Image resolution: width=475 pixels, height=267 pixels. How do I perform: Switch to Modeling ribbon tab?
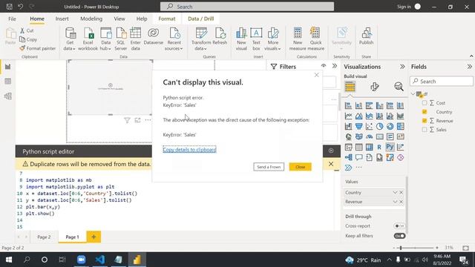click(x=91, y=19)
